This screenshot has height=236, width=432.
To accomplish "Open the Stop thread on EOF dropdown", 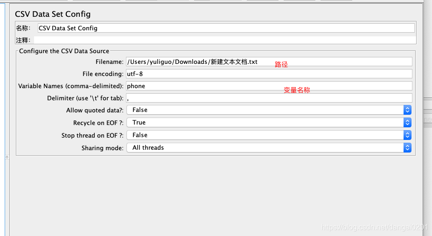I will click(x=269, y=135).
